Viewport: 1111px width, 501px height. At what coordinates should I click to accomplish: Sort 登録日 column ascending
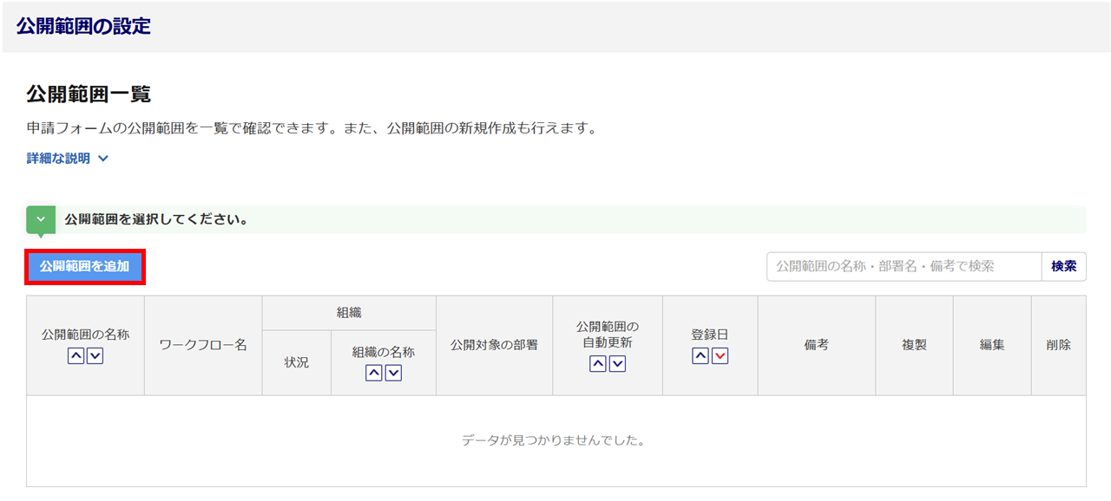(700, 355)
